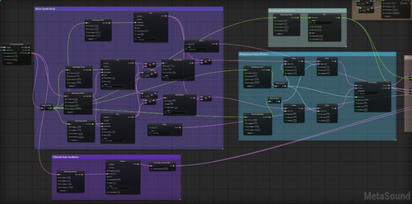Select the upper Float To Time node
The width and height of the screenshot is (412, 204).
click(x=280, y=85)
